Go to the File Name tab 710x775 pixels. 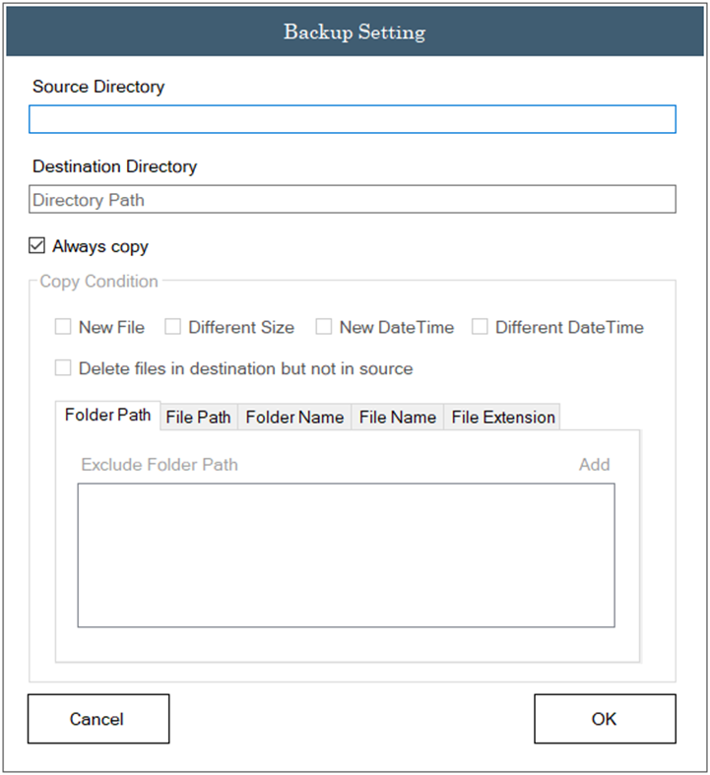(x=397, y=418)
